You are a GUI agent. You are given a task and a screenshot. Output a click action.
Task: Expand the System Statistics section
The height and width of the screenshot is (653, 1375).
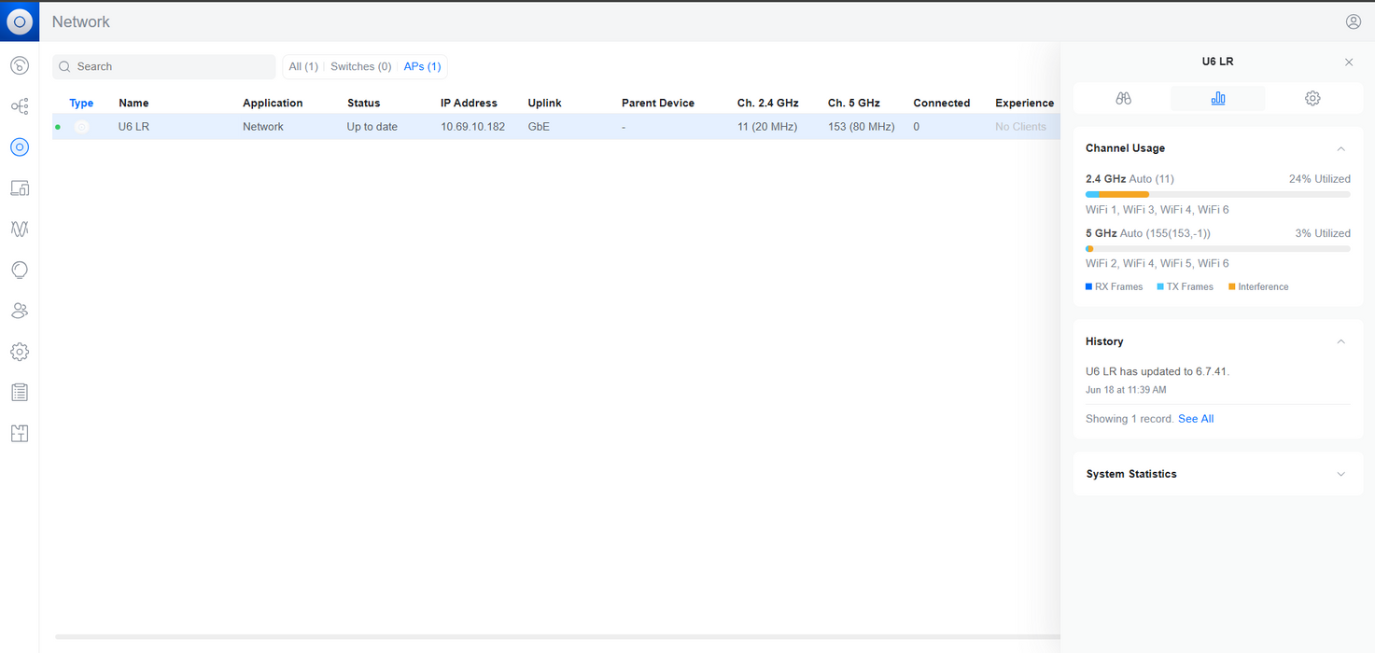click(x=1340, y=474)
